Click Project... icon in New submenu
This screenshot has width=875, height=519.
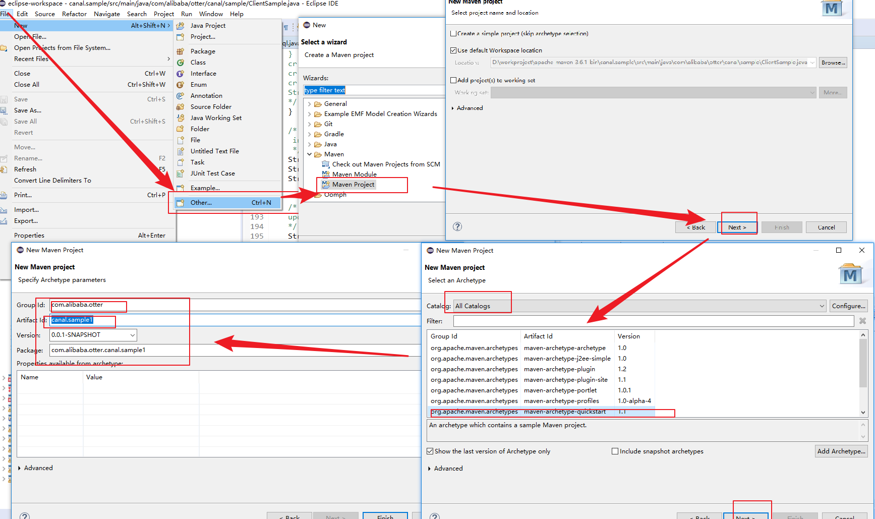(x=181, y=36)
